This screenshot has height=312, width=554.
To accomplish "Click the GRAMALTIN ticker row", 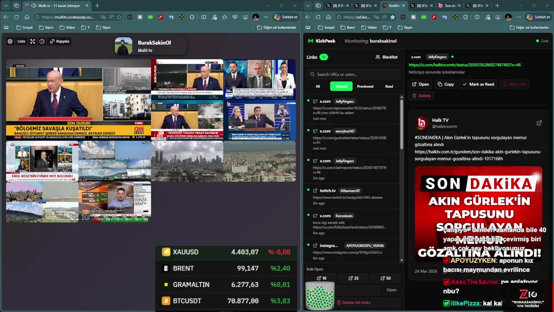I will 226,285.
